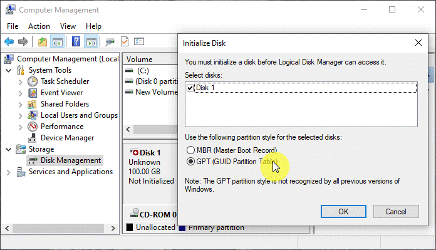Collapse the System Tools tree node
436x250 pixels.
click(x=9, y=70)
